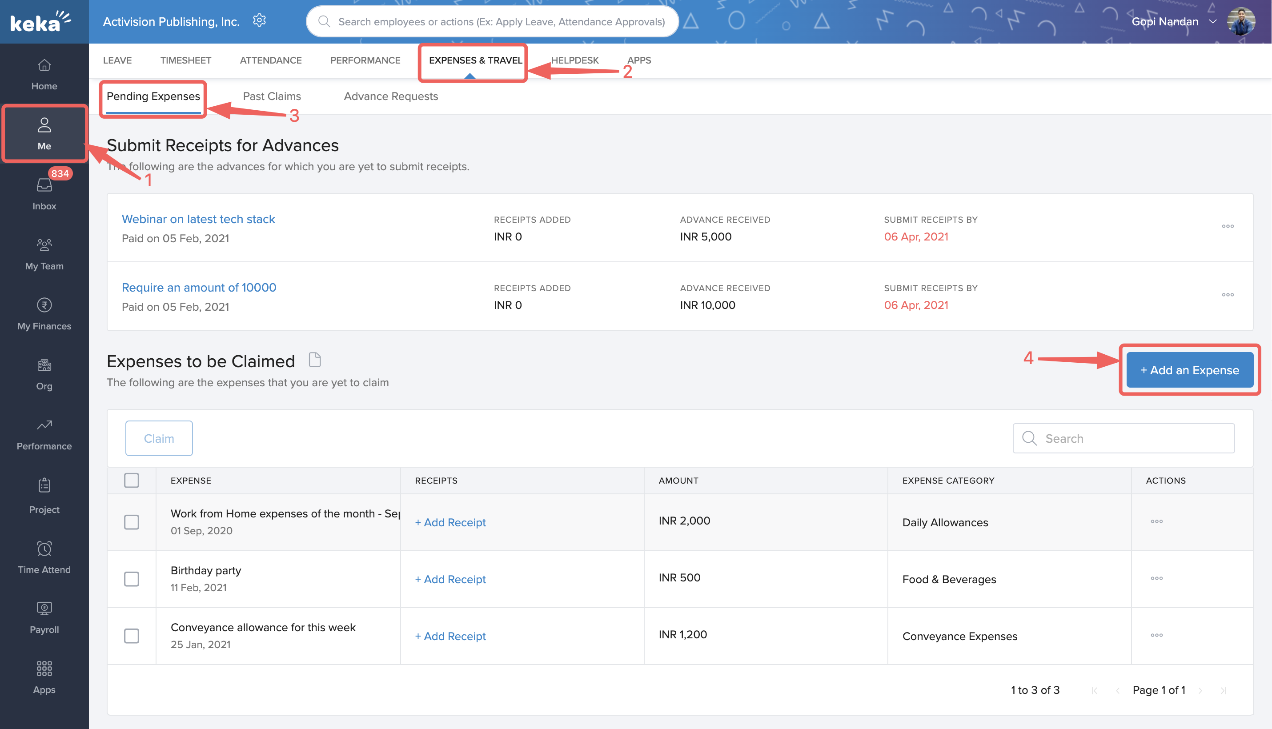Open the HELPDESK menu tab
The width and height of the screenshot is (1272, 729).
pyautogui.click(x=574, y=60)
